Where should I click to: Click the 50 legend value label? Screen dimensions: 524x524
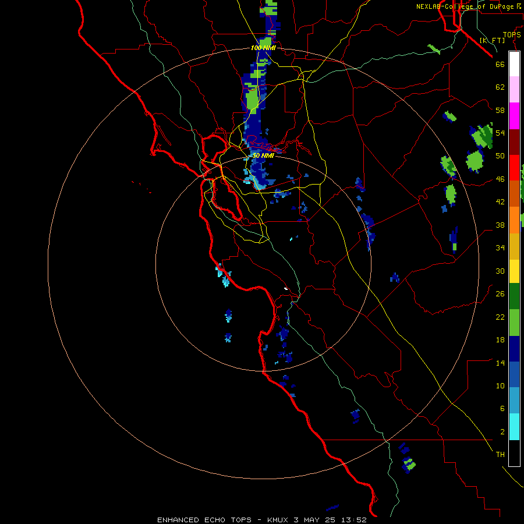point(500,156)
